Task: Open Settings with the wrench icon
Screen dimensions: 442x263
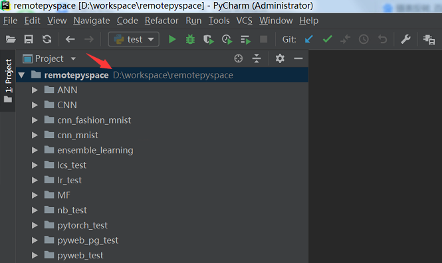Action: click(405, 39)
